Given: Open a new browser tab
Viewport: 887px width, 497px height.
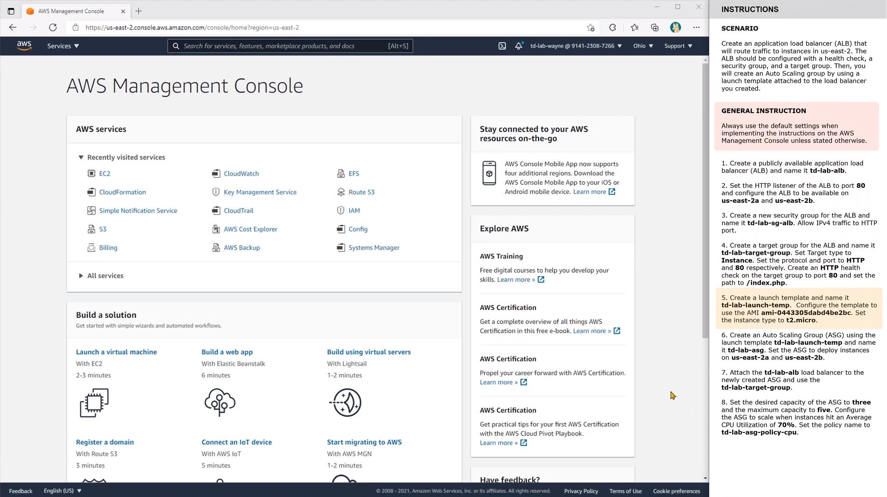Looking at the screenshot, I should point(139,11).
